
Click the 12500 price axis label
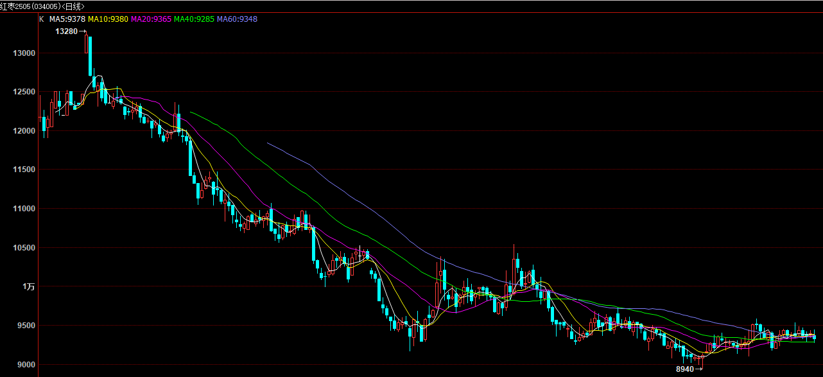coord(24,92)
